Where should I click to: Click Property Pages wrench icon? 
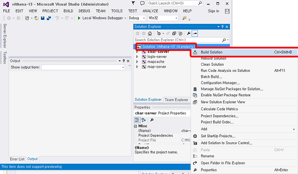coord(152,120)
